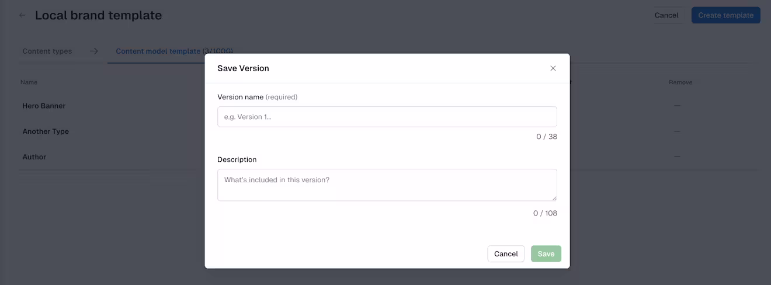The width and height of the screenshot is (771, 285).
Task: Click the Version name label
Action: [240, 97]
